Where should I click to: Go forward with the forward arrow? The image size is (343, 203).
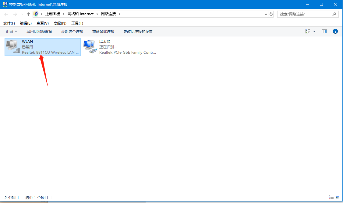pyautogui.click(x=15, y=14)
